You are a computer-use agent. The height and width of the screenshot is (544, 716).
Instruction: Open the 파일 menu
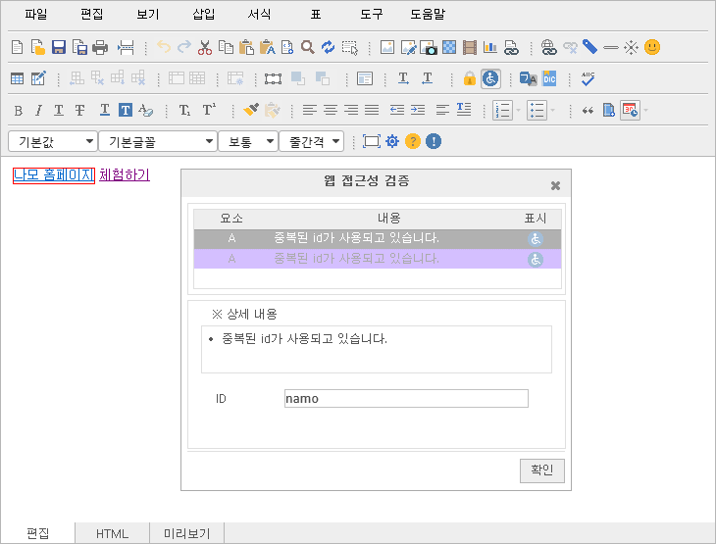click(x=36, y=15)
